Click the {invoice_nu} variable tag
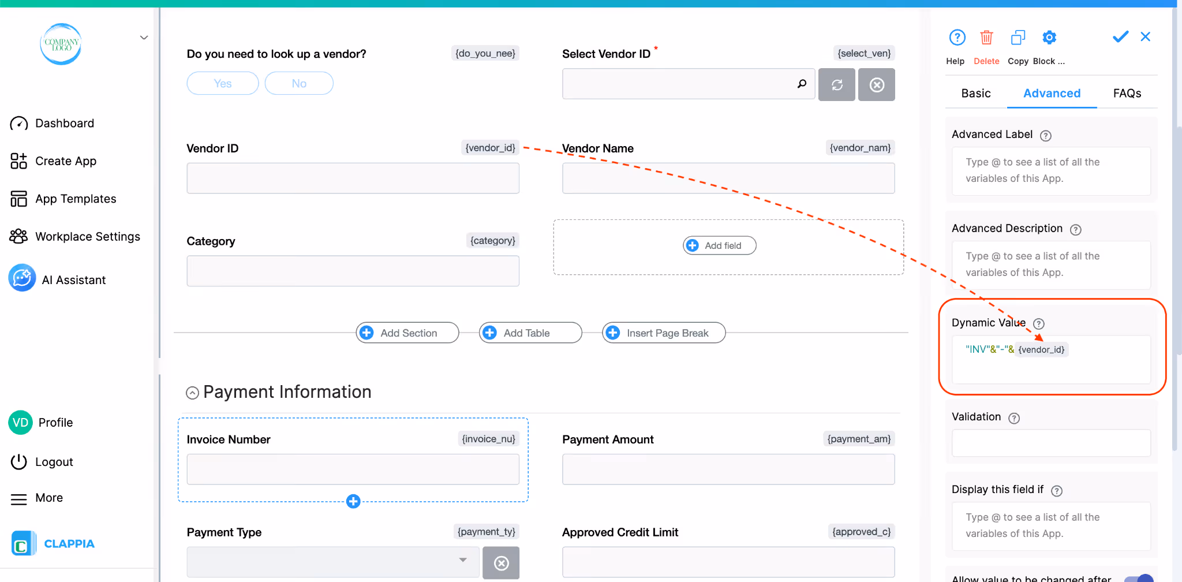 pos(488,439)
